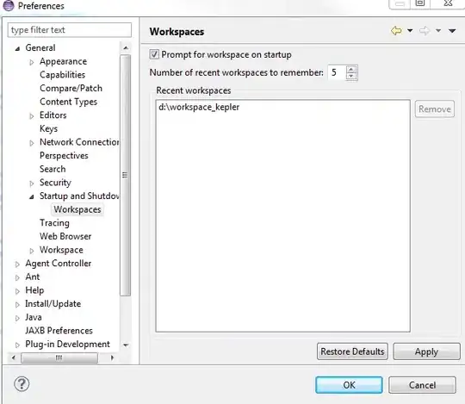The height and width of the screenshot is (404, 465).
Task: Click tree vertical scrollbar up arrow
Action: [x=126, y=47]
